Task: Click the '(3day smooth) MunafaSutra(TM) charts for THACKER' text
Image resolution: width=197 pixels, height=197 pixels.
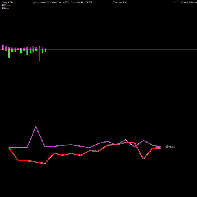Action: point(63,2)
